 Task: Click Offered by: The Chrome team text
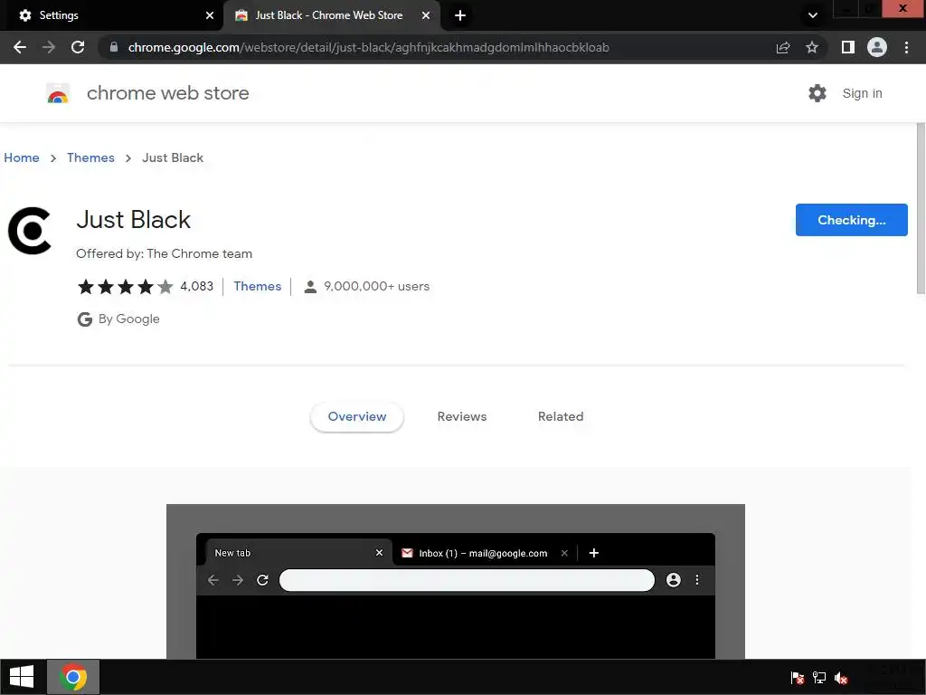pyautogui.click(x=165, y=253)
